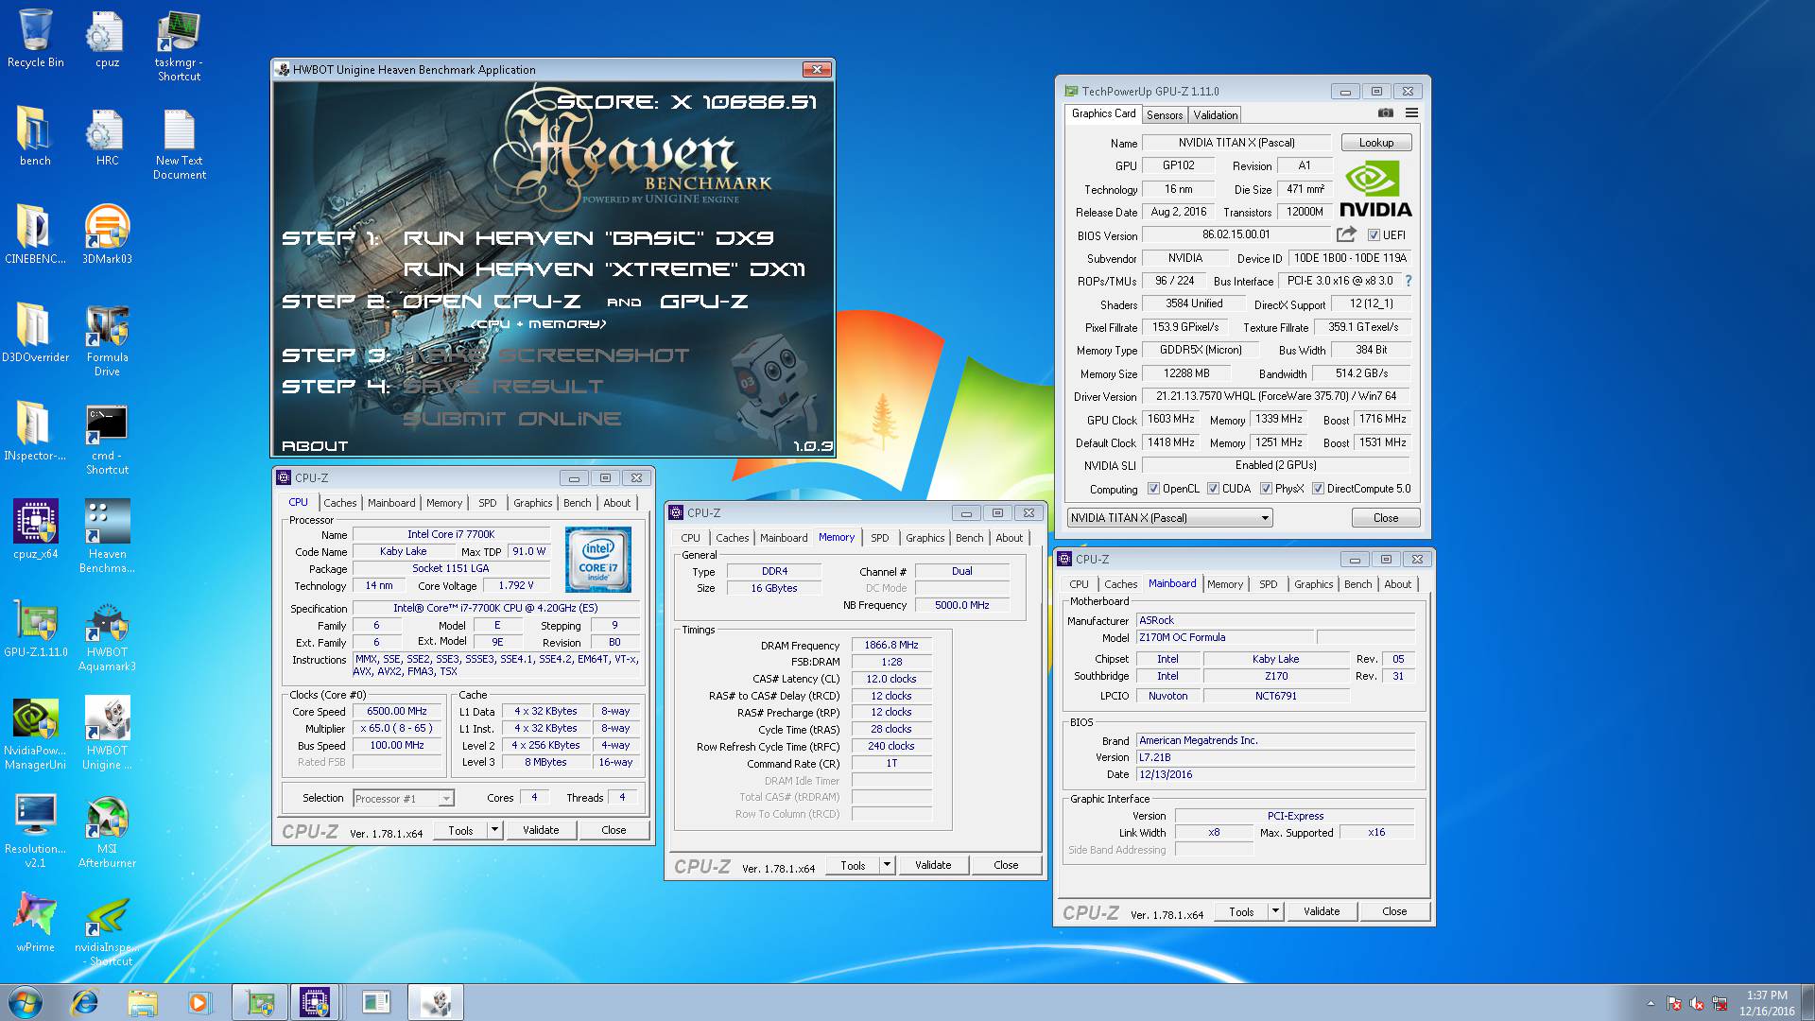
Task: Switch to Validation tab in GPU-Z
Action: coord(1215,114)
